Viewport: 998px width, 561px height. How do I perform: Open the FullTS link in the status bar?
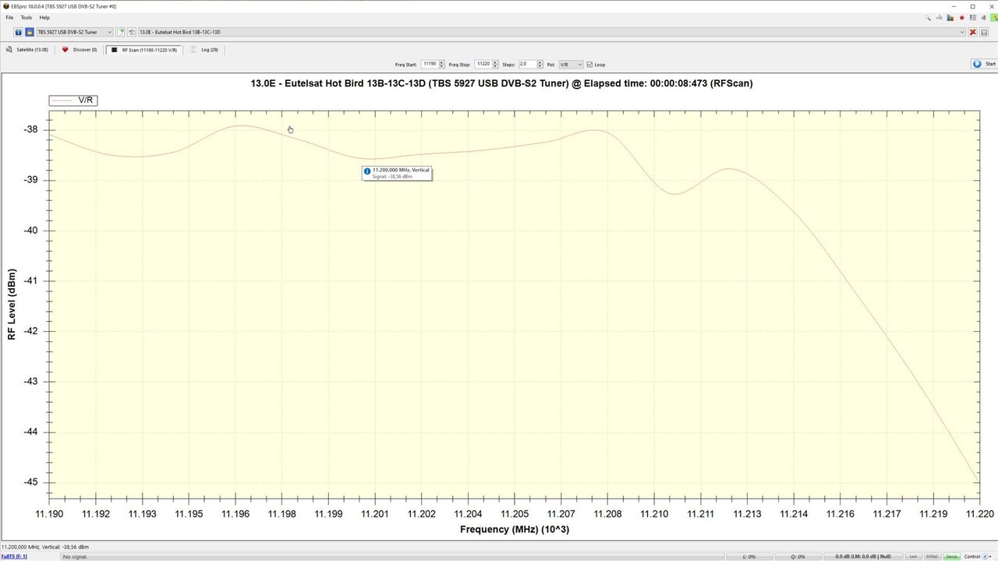pos(14,556)
